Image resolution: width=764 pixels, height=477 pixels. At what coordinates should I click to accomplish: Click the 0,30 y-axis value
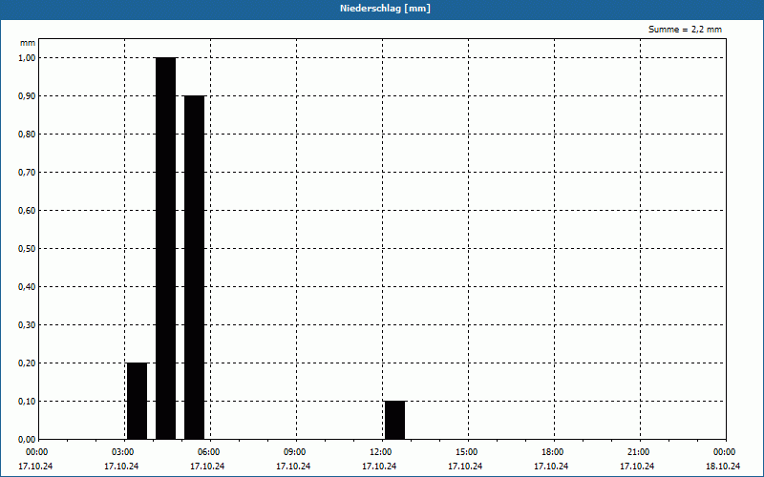tap(28, 325)
